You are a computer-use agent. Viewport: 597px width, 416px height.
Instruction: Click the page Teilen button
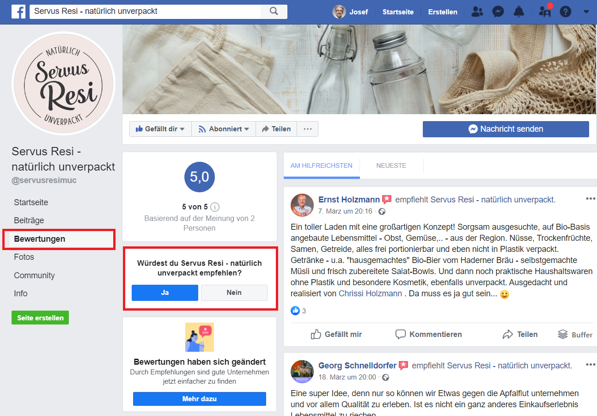(276, 129)
